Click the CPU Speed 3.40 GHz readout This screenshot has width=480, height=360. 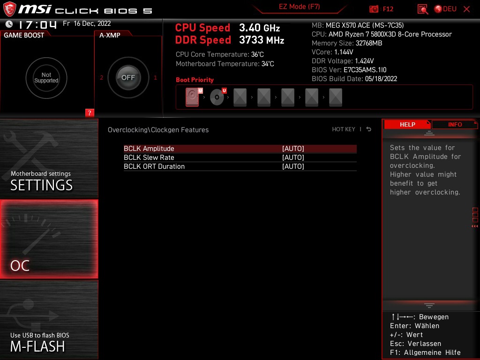227,28
